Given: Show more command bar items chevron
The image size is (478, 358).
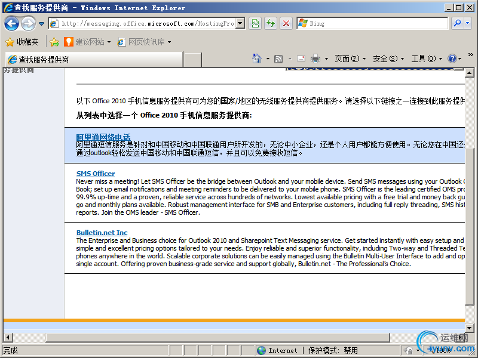Looking at the screenshot, I should [471, 55].
